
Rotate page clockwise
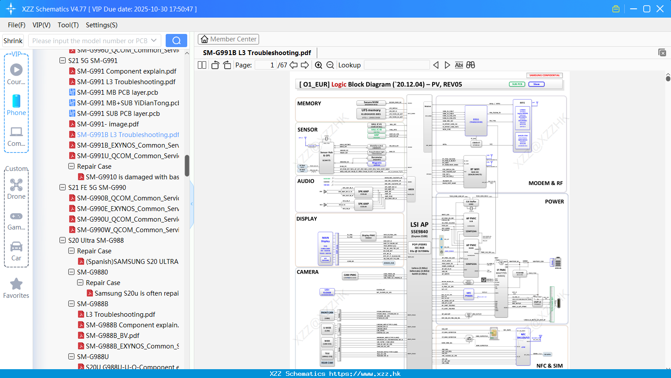[227, 65]
